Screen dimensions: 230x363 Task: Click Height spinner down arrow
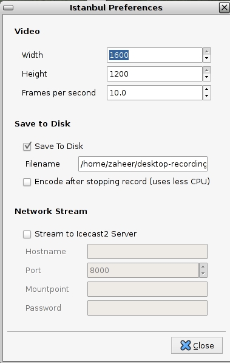tap(207, 78)
